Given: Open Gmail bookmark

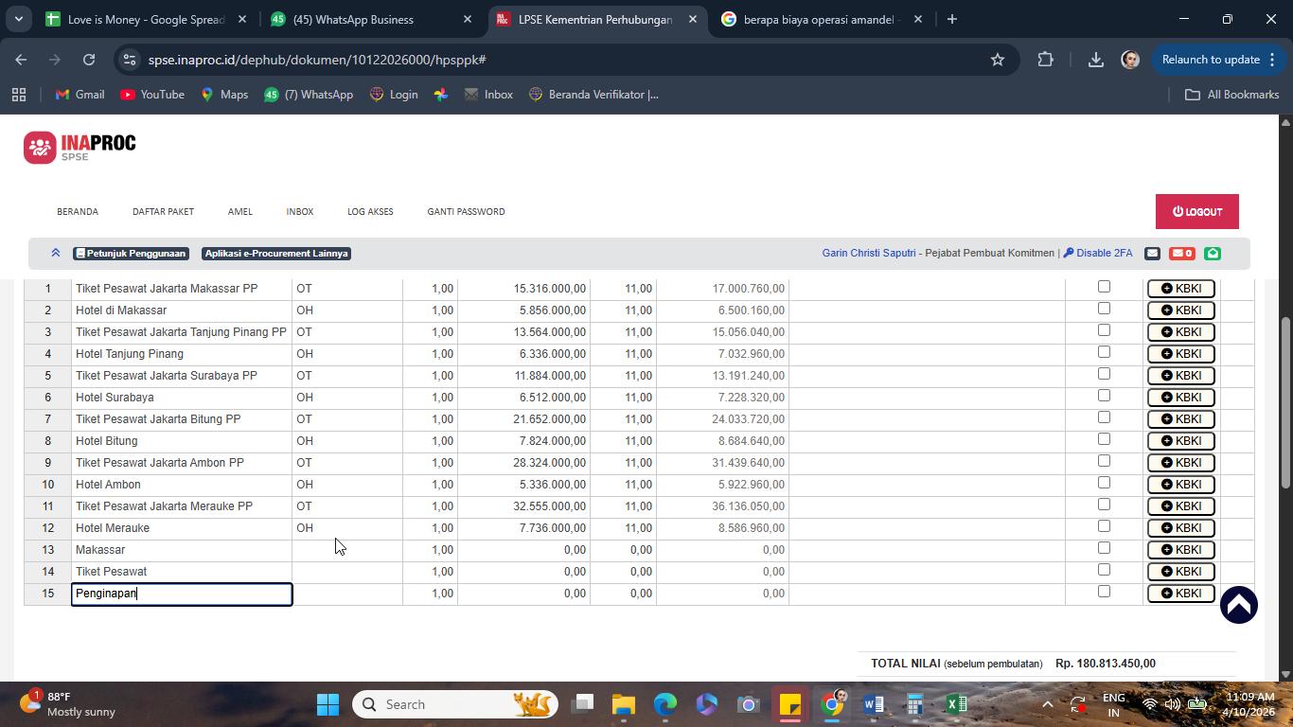Looking at the screenshot, I should coord(80,95).
